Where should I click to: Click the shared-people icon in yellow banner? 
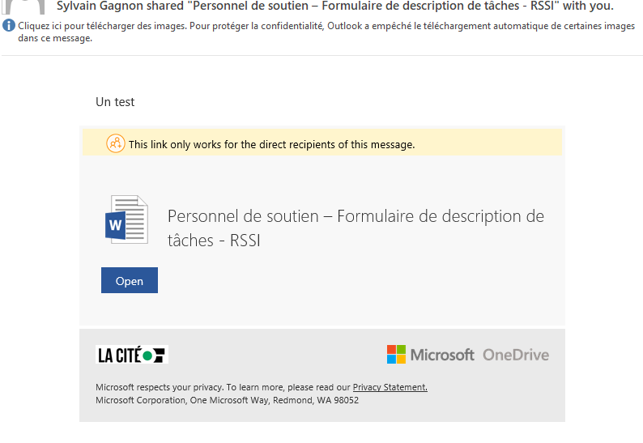click(x=116, y=144)
